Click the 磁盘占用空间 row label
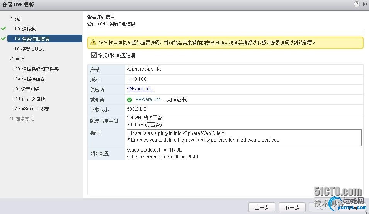The height and width of the screenshot is (214, 369). pyautogui.click(x=104, y=121)
